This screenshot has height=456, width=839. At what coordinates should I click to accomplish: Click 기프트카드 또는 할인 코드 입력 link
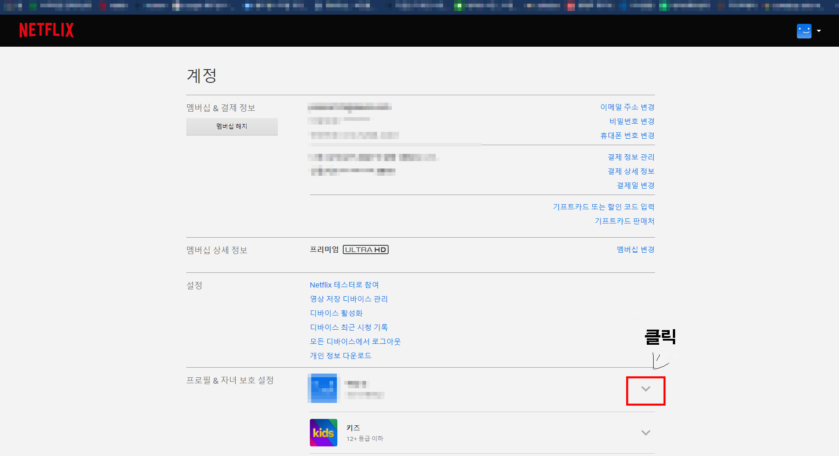[x=603, y=207]
